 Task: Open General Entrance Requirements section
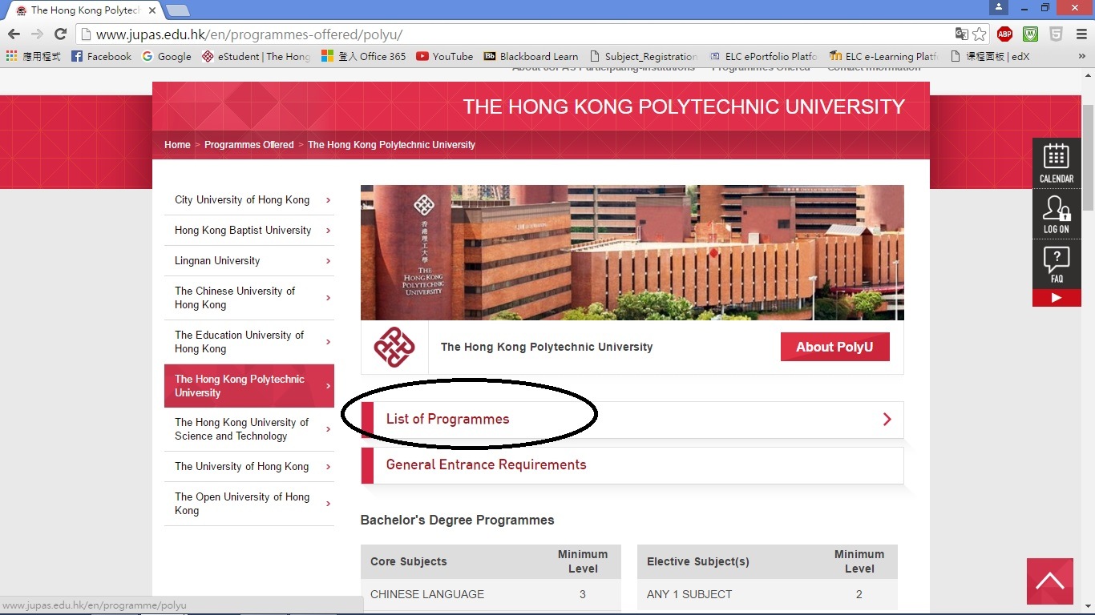coord(632,465)
